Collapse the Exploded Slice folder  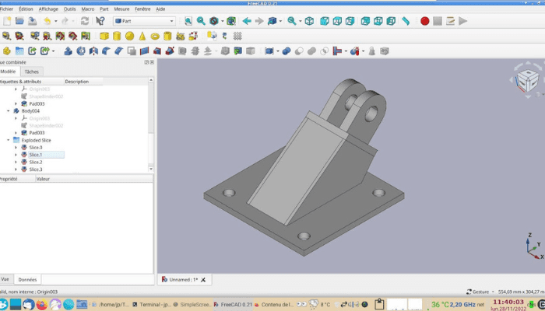8,140
